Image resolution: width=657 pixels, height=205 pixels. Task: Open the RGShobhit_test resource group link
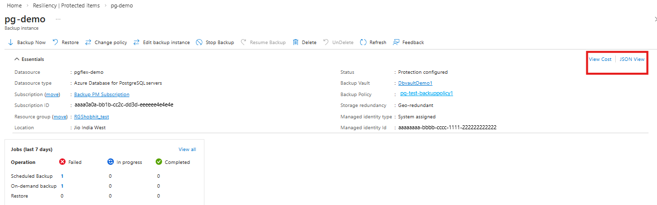pyautogui.click(x=92, y=117)
